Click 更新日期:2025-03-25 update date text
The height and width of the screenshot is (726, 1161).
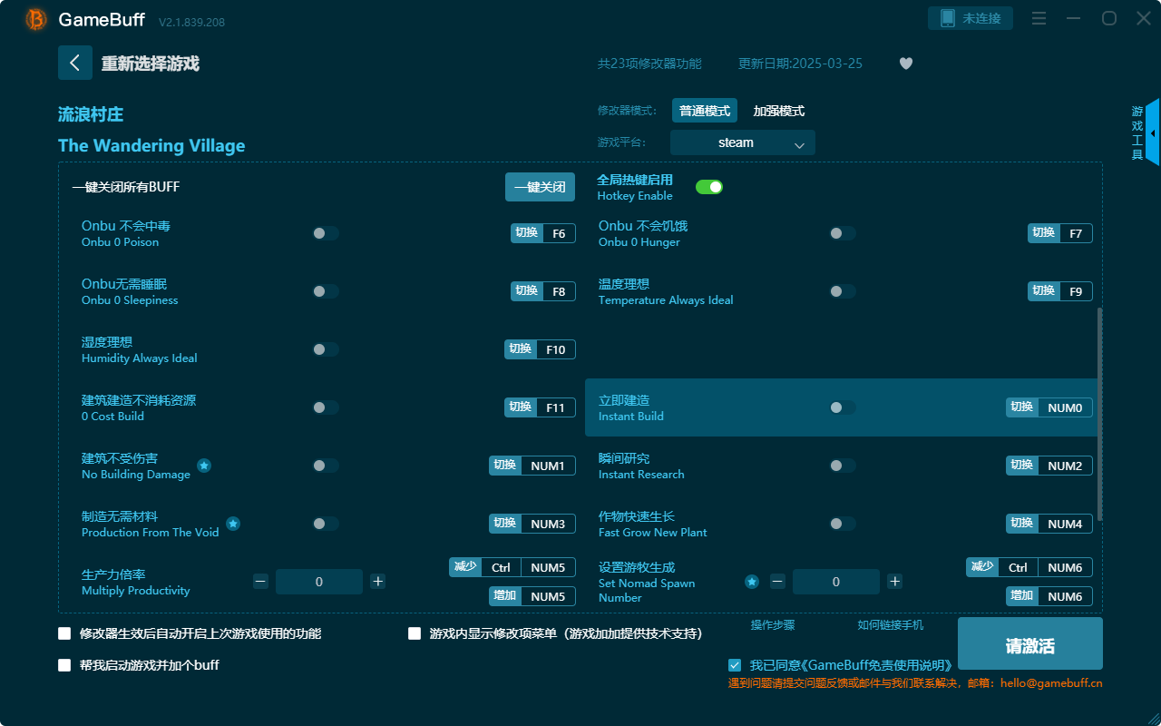coord(800,64)
